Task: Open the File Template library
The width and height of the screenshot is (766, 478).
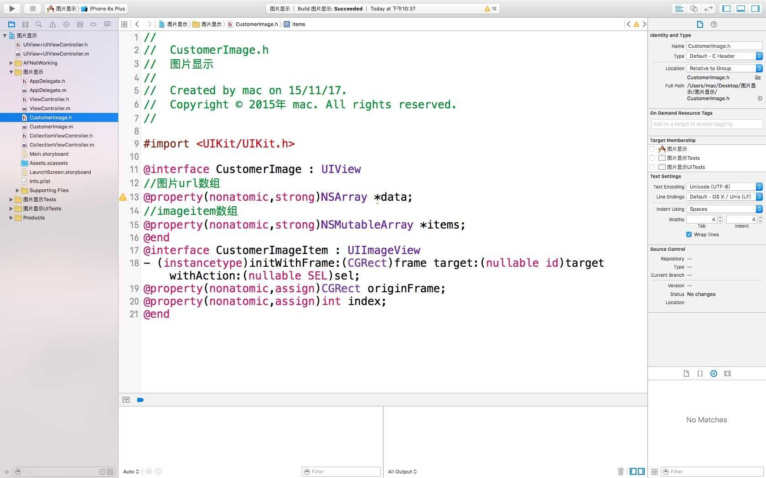Action: 686,373
